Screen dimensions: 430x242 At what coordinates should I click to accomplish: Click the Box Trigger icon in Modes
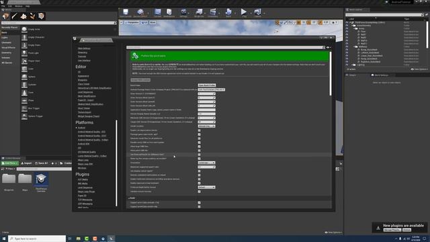(24, 108)
